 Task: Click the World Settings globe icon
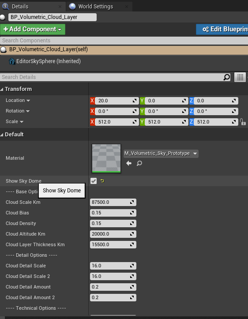coord(72,7)
